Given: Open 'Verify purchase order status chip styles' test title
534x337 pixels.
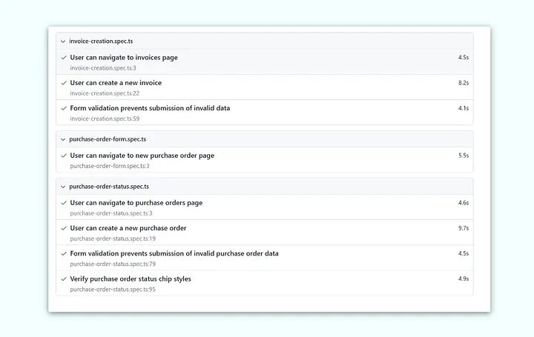Looking at the screenshot, I should 131,279.
